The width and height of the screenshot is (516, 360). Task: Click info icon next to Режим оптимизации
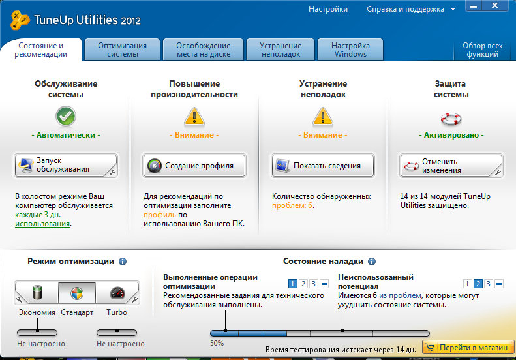click(x=123, y=262)
